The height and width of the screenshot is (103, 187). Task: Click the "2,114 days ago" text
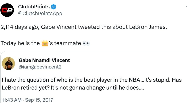point(20,27)
